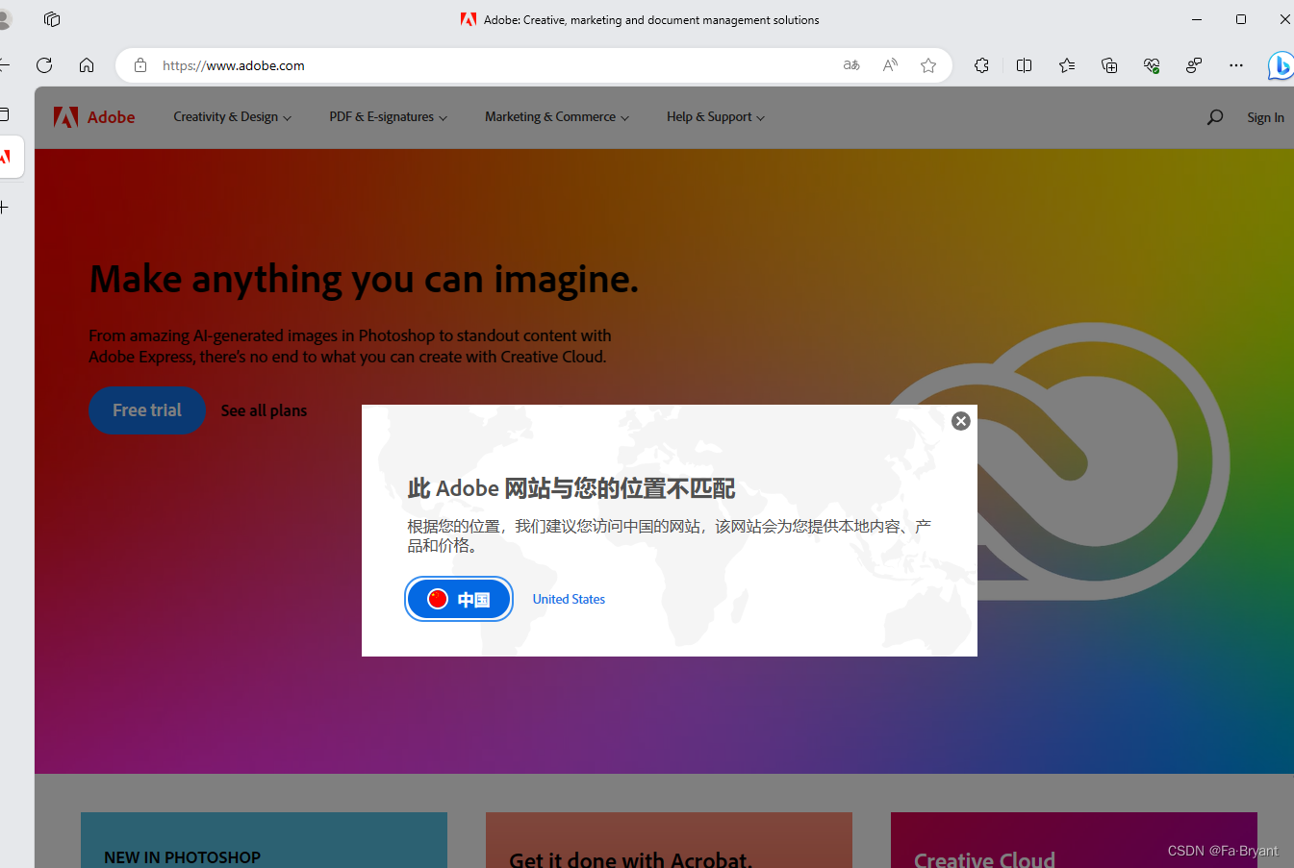This screenshot has width=1294, height=868.
Task: Click Sign In link
Action: 1265,117
